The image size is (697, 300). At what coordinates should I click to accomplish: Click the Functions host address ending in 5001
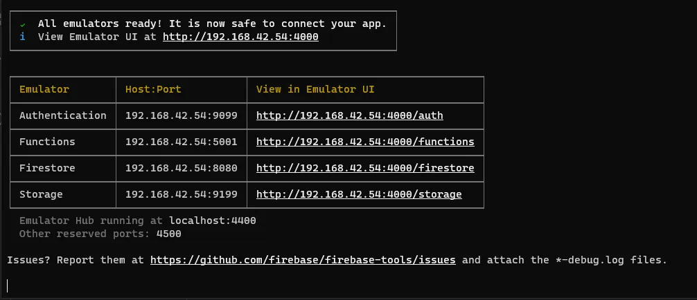point(181,142)
